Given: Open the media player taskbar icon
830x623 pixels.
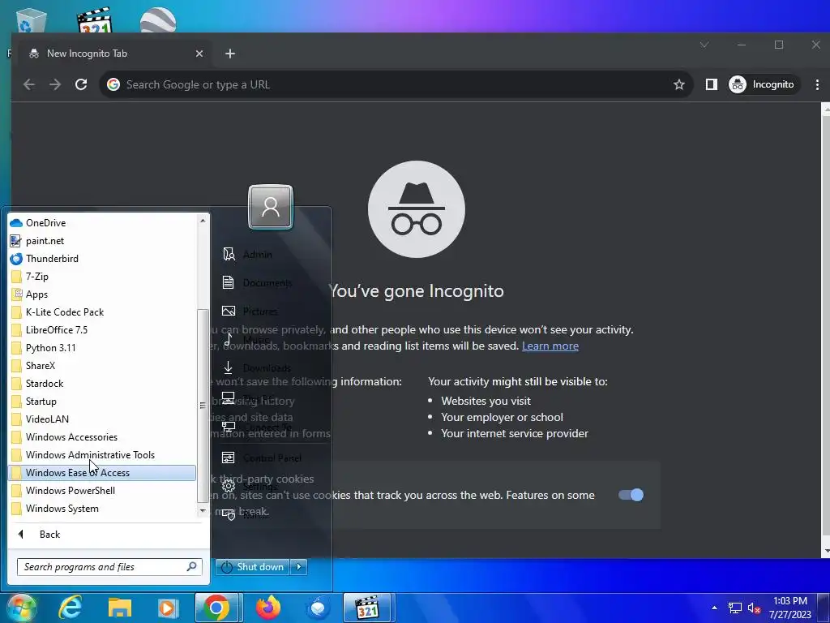Looking at the screenshot, I should (x=168, y=608).
